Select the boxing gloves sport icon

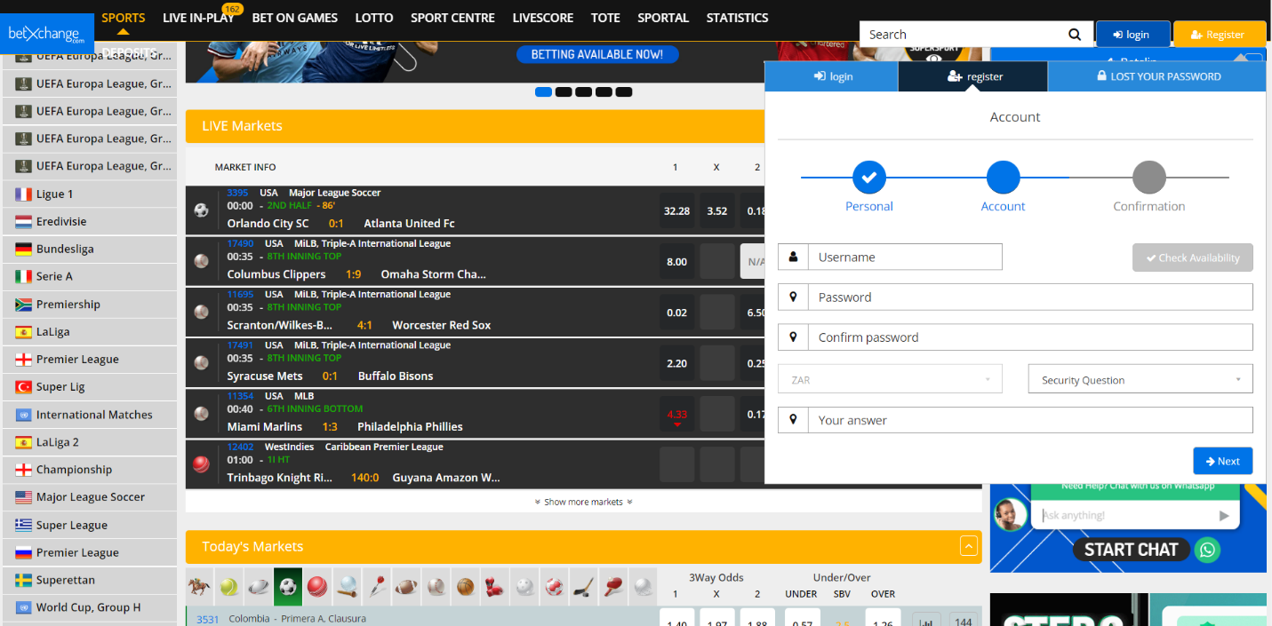coord(495,587)
